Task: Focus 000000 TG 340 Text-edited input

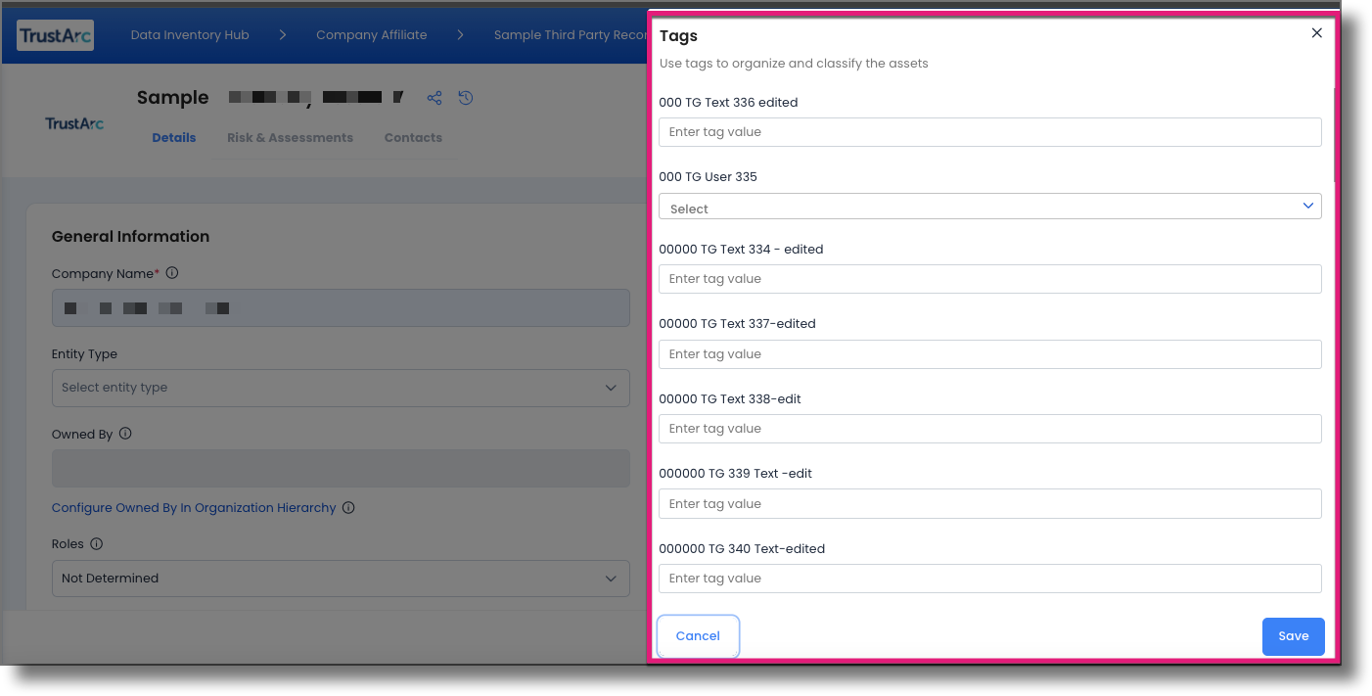Action: point(989,579)
